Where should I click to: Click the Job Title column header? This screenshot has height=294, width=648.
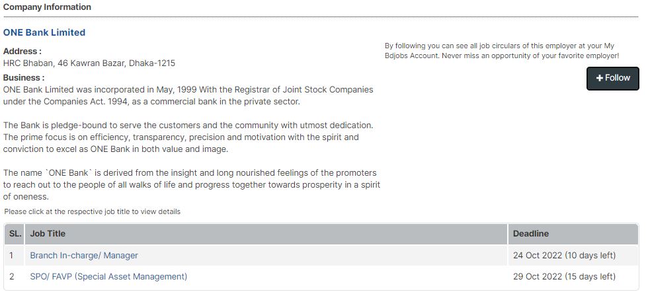pyautogui.click(x=48, y=234)
